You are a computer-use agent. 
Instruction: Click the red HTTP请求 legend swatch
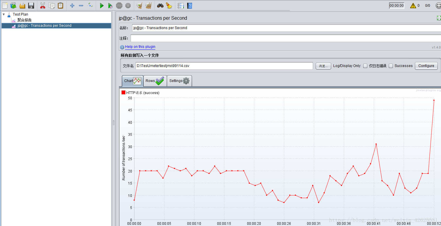coord(123,93)
